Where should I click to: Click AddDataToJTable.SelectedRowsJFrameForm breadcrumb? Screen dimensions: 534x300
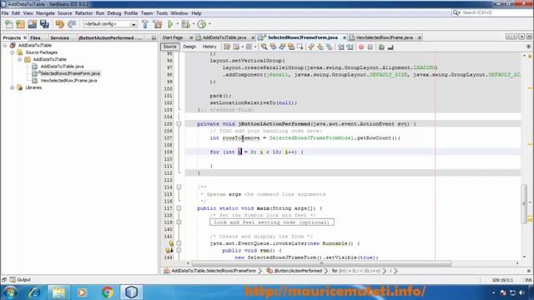pyautogui.click(x=214, y=271)
